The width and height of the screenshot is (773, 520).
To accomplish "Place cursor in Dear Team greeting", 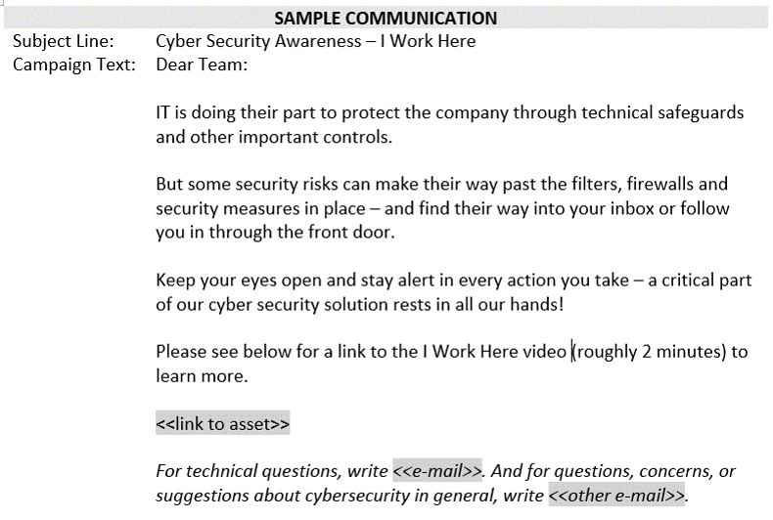I will [x=202, y=65].
